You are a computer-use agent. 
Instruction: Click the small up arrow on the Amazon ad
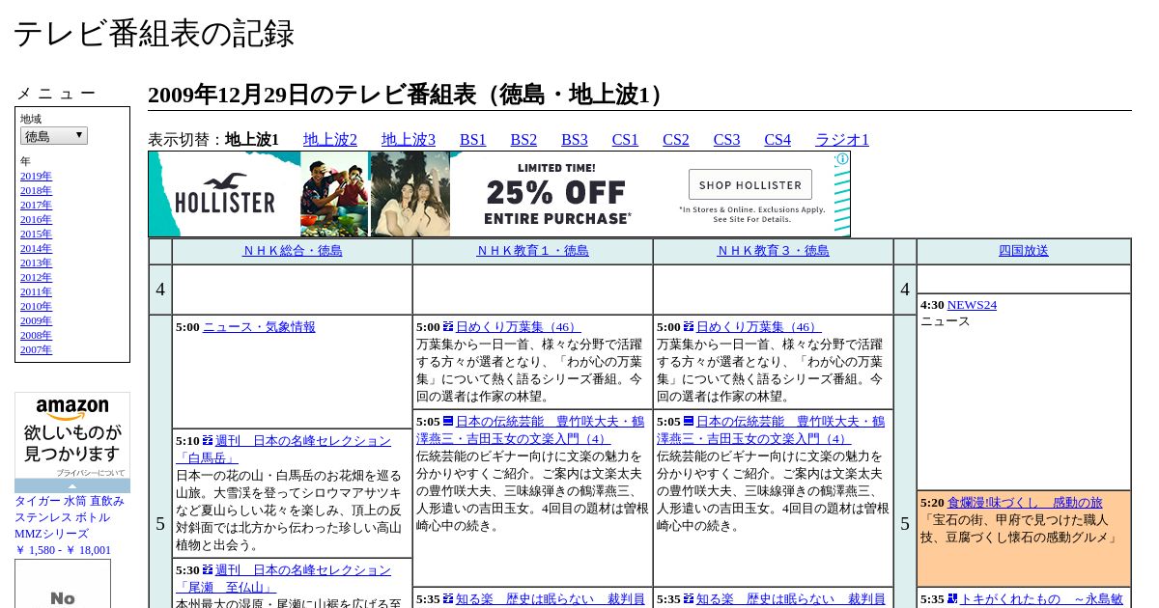[72, 485]
